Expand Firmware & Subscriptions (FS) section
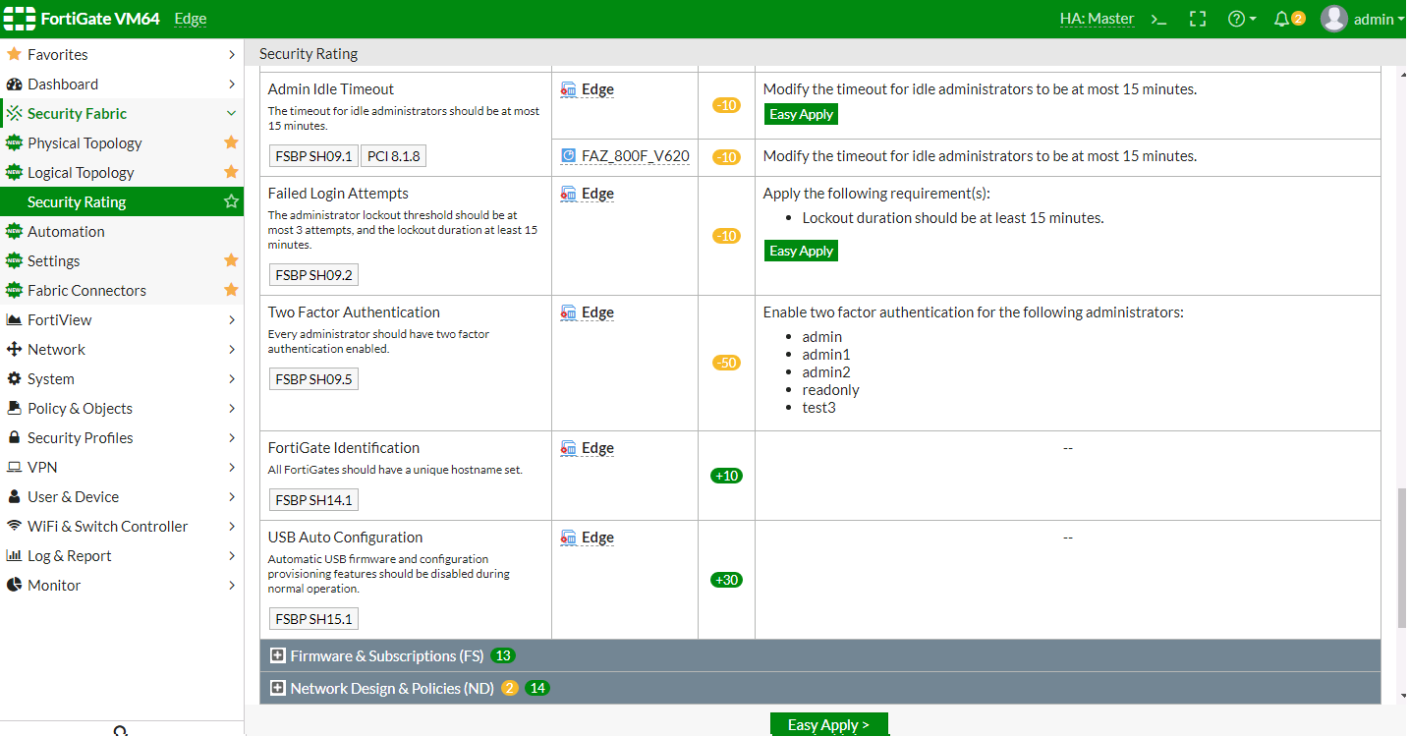The width and height of the screenshot is (1409, 737). coord(278,655)
